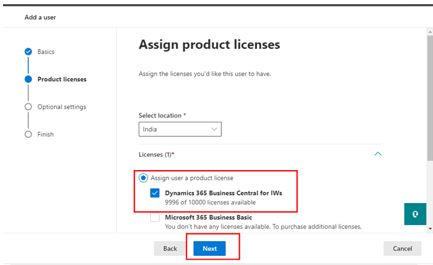Click the Next button
Screen dimensions: 433x265
[209, 248]
